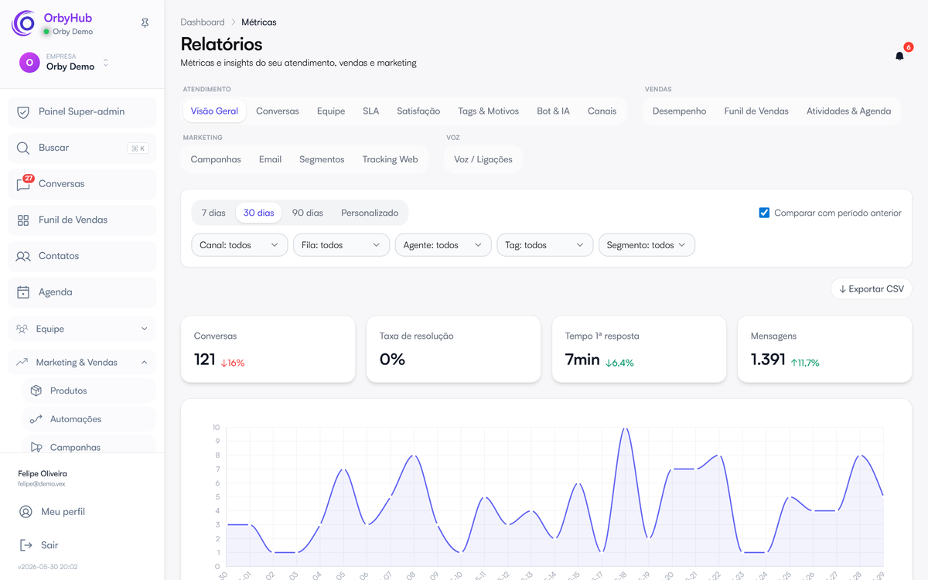The image size is (928, 580).
Task: Click the Buscar search field
Action: click(x=82, y=148)
